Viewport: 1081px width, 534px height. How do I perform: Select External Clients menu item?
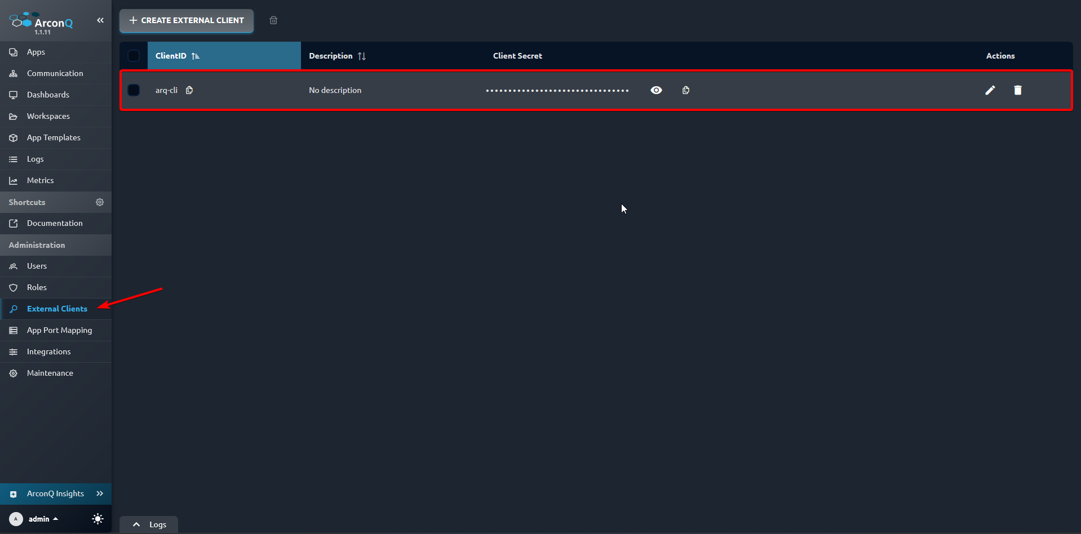(x=56, y=309)
